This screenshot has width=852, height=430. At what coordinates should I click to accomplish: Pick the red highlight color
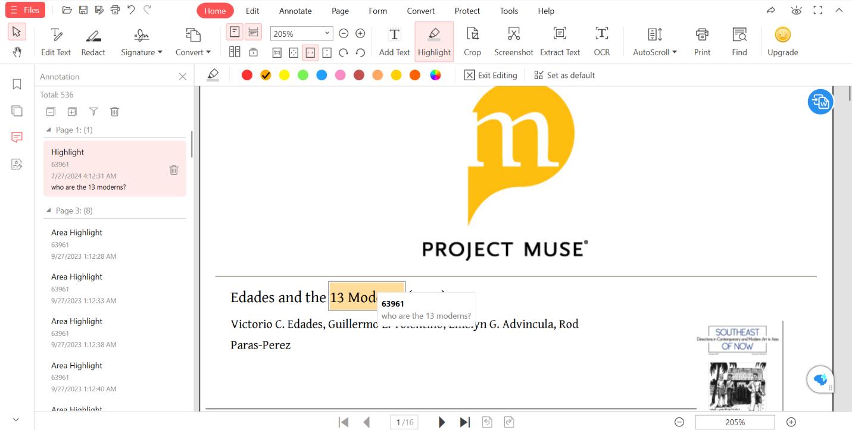pyautogui.click(x=247, y=75)
